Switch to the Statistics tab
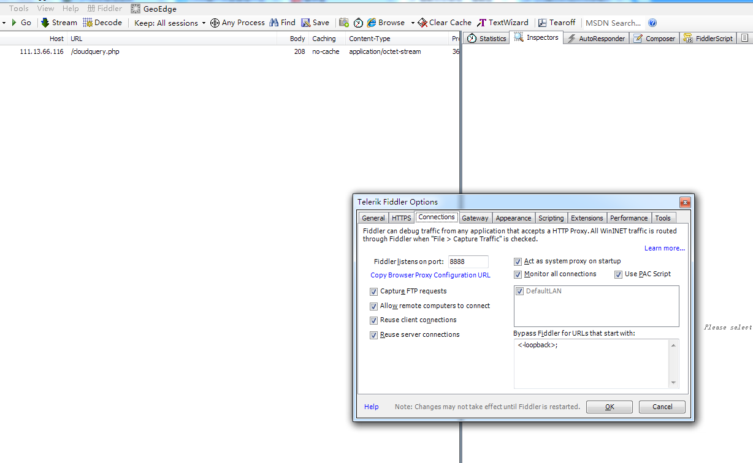The width and height of the screenshot is (753, 463). click(486, 38)
